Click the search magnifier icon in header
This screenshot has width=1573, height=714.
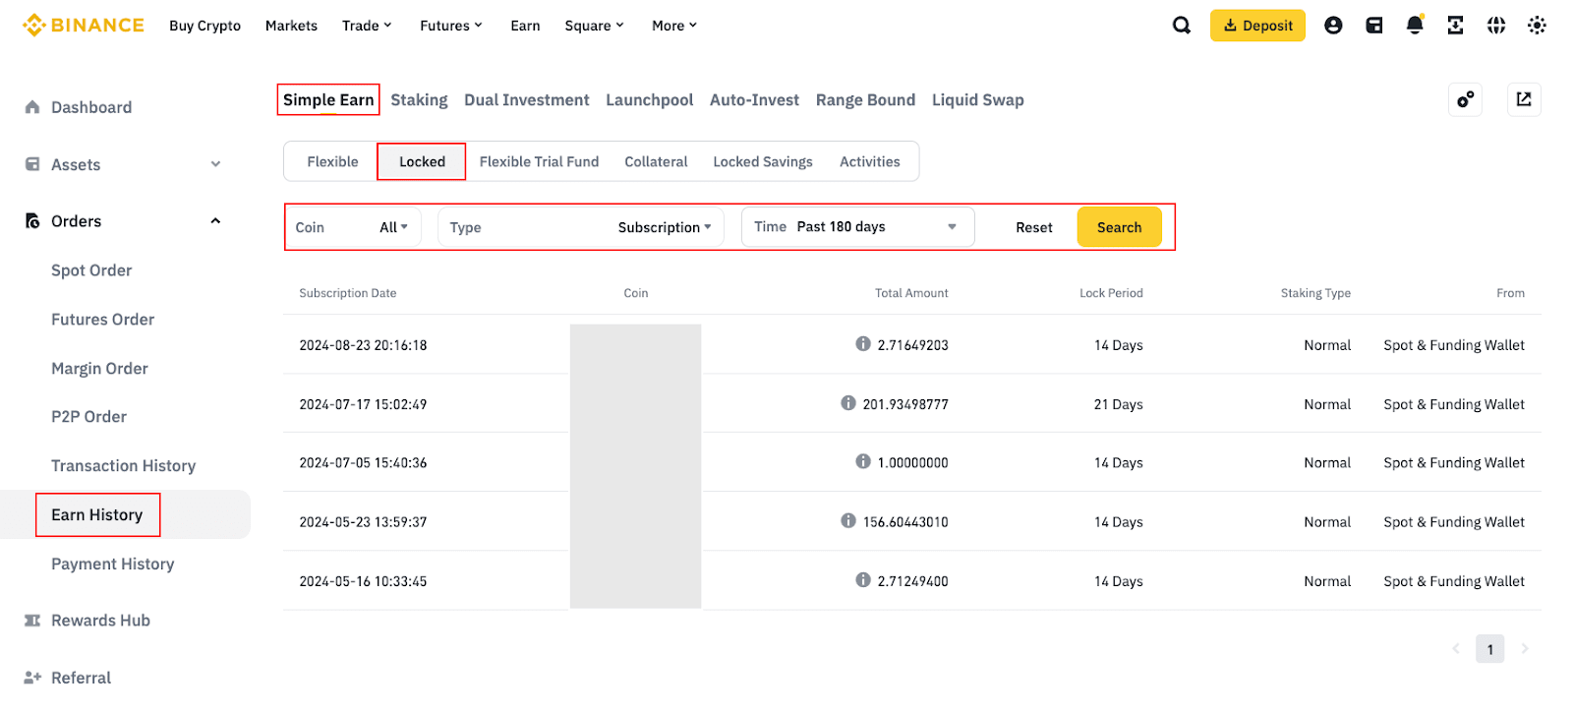point(1182,26)
